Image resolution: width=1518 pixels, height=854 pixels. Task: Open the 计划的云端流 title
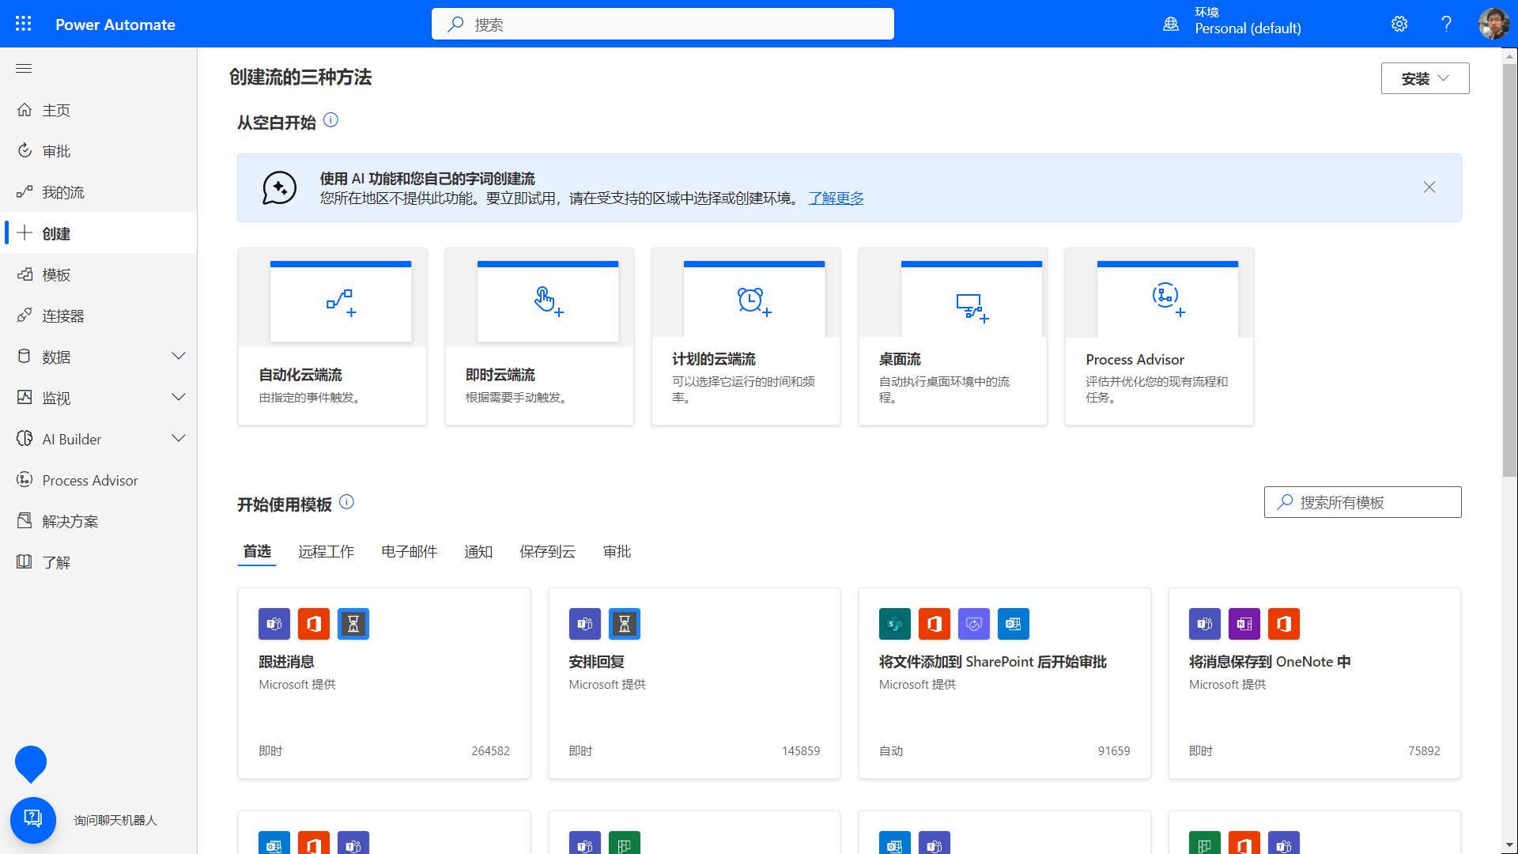pyautogui.click(x=714, y=359)
